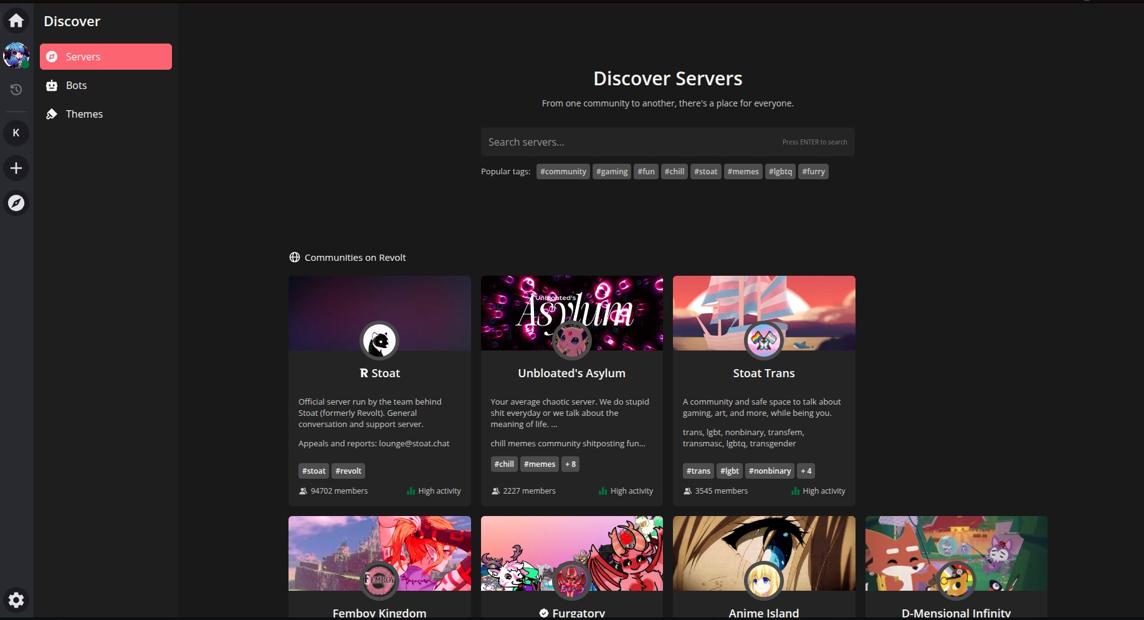1144x620 pixels.
Task: Open settings with the gear icon
Action: click(16, 599)
